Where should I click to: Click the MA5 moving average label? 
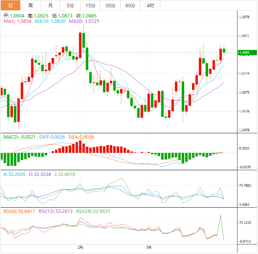tap(18, 22)
